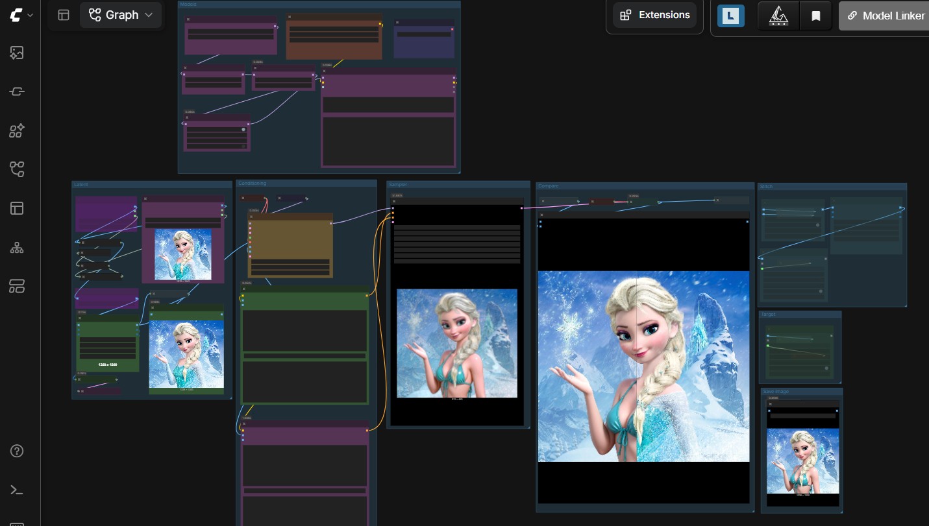This screenshot has height=526, width=929.
Task: Collapse the blue node in Models group
Action: pyautogui.click(x=397, y=23)
